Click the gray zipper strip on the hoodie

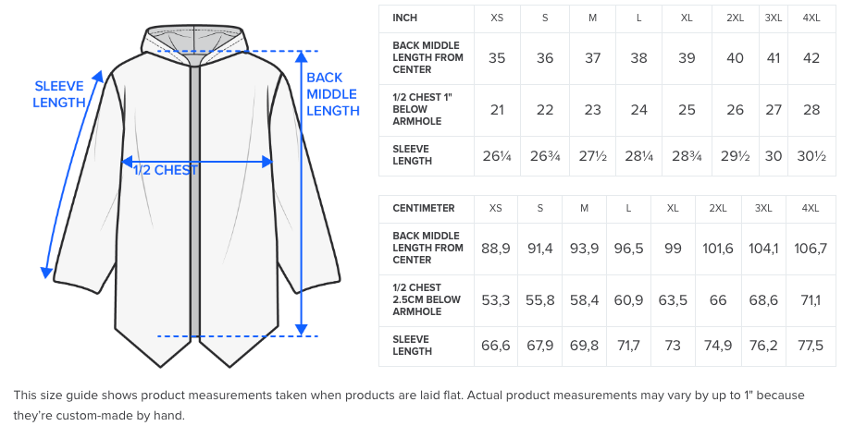click(195, 203)
